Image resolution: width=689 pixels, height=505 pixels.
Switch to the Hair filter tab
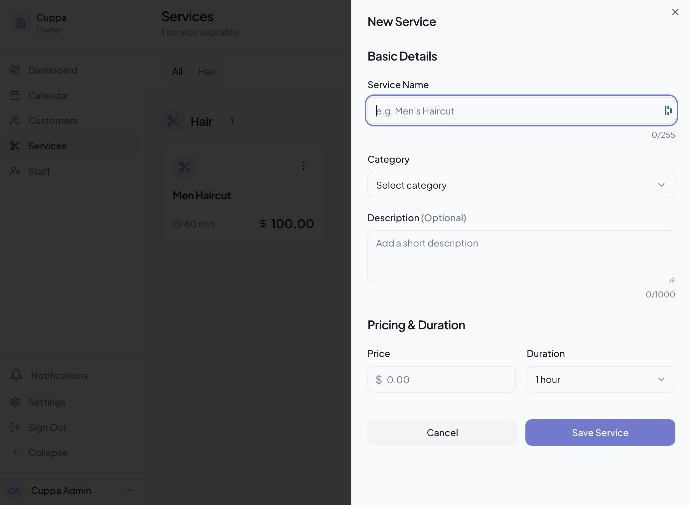[x=207, y=72]
